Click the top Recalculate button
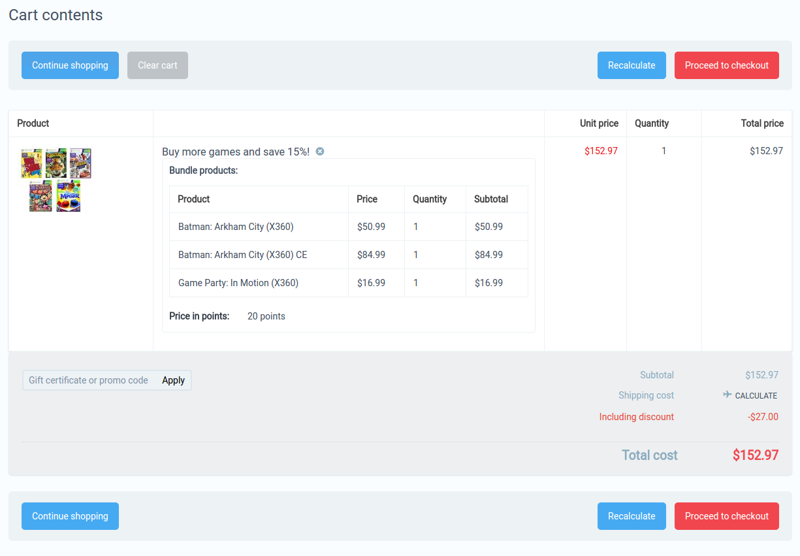 click(x=631, y=65)
